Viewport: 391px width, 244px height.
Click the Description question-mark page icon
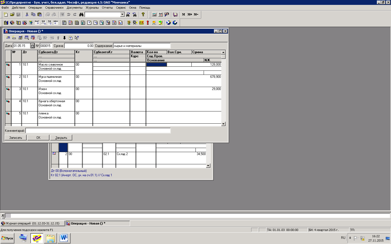[71, 38]
